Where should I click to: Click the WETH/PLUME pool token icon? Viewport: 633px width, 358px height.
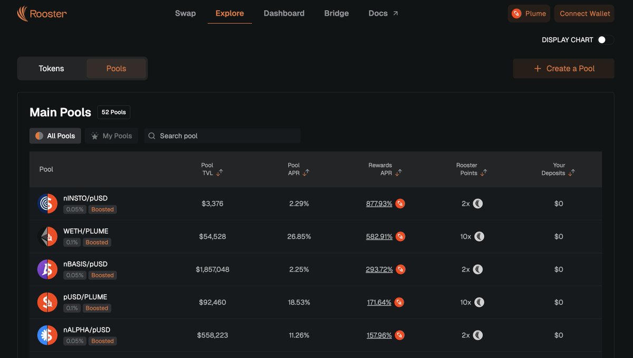click(47, 236)
